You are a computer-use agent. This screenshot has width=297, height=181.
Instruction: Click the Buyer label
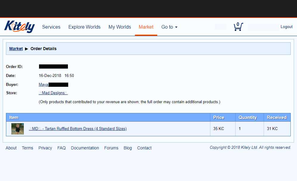[x=12, y=84]
